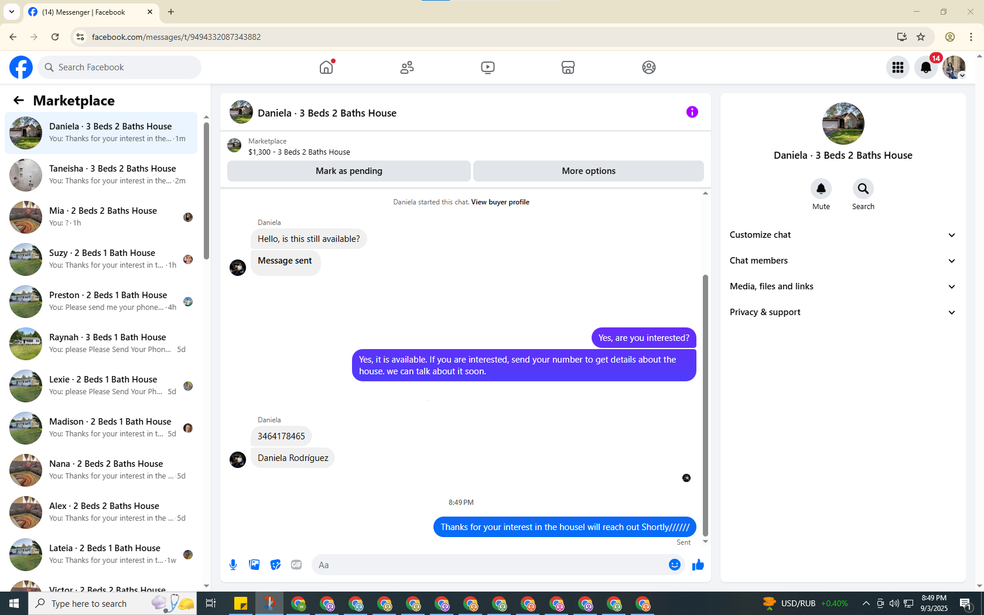Click the listing photo in right panel
The image size is (984, 615).
(843, 124)
